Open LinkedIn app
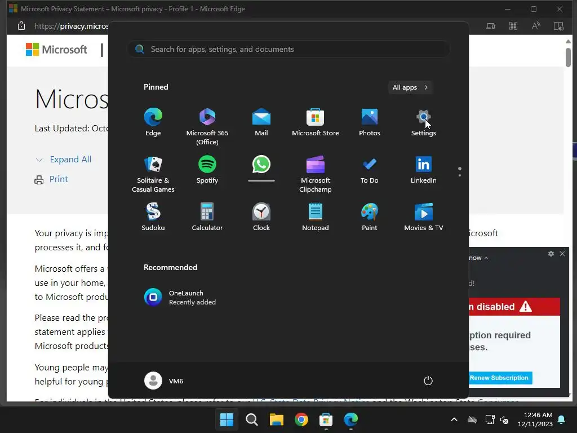The height and width of the screenshot is (433, 577). point(424,170)
